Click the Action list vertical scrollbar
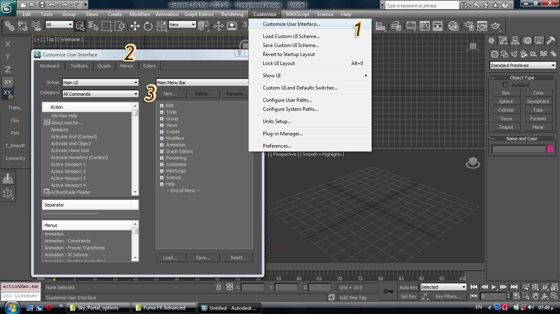This screenshot has width=560, height=314. 135,149
